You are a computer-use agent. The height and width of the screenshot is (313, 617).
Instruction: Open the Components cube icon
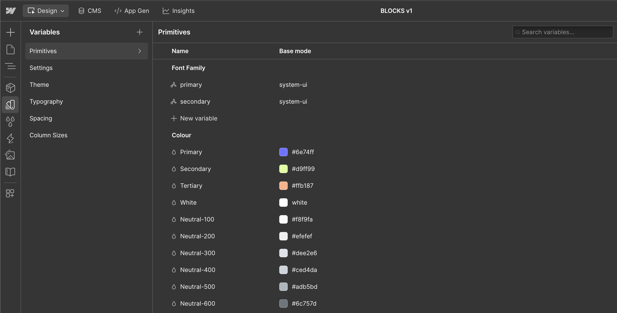tap(10, 88)
